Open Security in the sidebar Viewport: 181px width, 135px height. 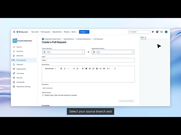point(20,78)
